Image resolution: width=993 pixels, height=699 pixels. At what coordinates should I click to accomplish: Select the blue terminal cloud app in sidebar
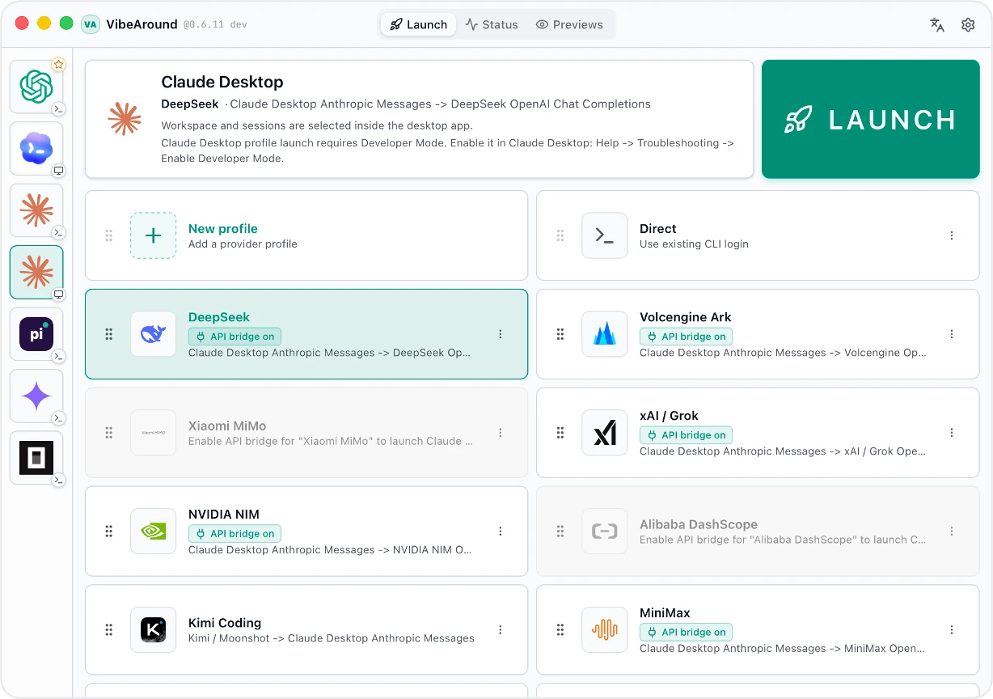pos(36,148)
